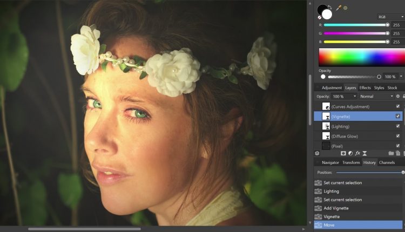Click the canvas vertical scrollbar thumb

(x=310, y=100)
